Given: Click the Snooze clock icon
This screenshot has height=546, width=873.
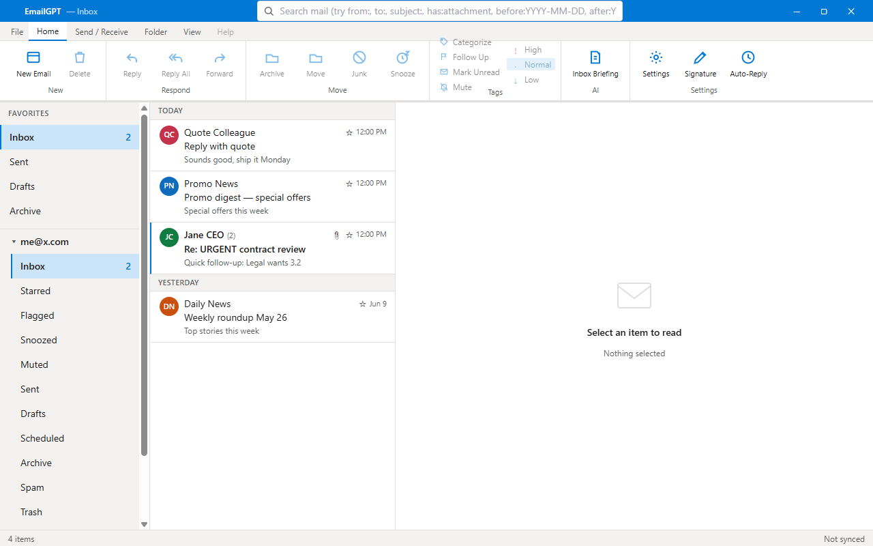Looking at the screenshot, I should point(403,57).
